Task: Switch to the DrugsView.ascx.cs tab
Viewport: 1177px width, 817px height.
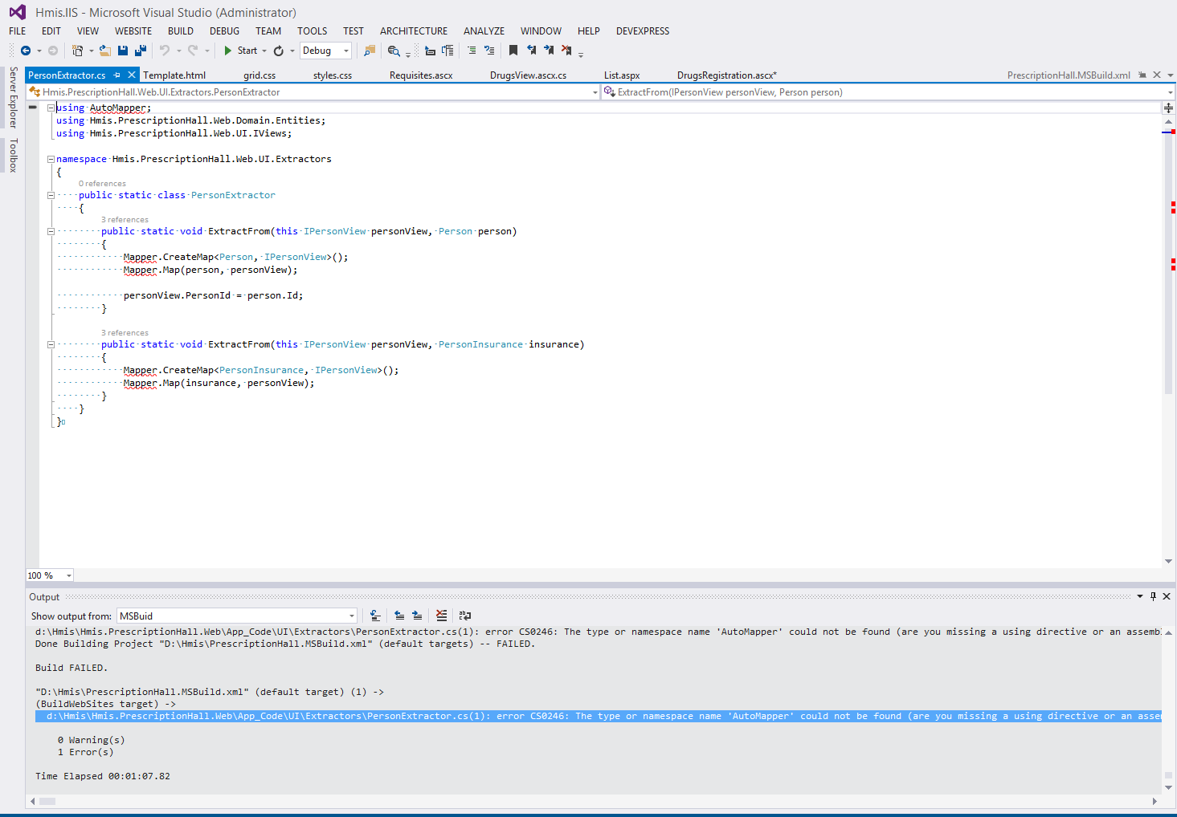Action: pyautogui.click(x=528, y=75)
